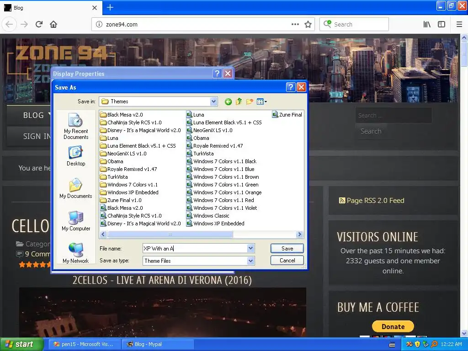Go up one folder level
Viewport: 468px width, 351px height.
click(x=239, y=102)
